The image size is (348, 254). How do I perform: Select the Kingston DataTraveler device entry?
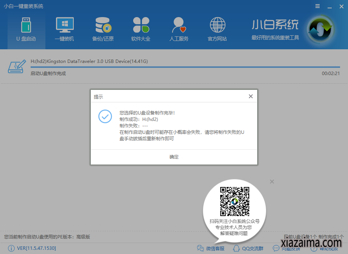point(89,61)
